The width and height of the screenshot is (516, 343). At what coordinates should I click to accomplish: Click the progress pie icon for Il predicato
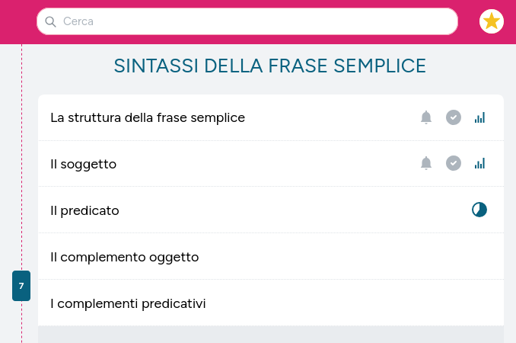click(479, 210)
